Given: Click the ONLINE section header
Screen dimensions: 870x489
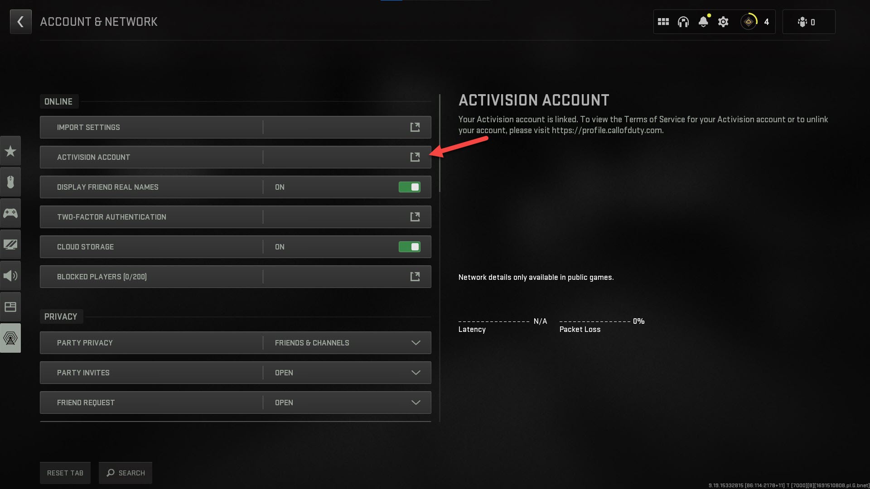Looking at the screenshot, I should click(58, 101).
